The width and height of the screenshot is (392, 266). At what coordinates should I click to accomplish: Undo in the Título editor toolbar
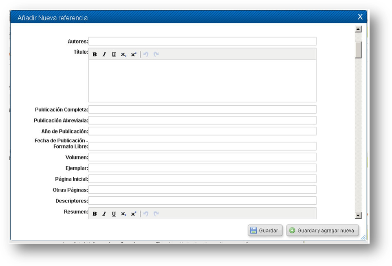tap(146, 55)
